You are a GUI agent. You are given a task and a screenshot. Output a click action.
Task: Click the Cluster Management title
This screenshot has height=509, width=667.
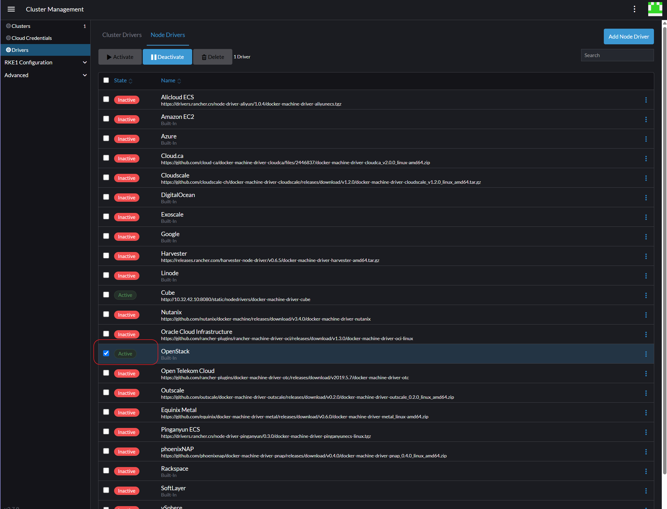click(55, 9)
